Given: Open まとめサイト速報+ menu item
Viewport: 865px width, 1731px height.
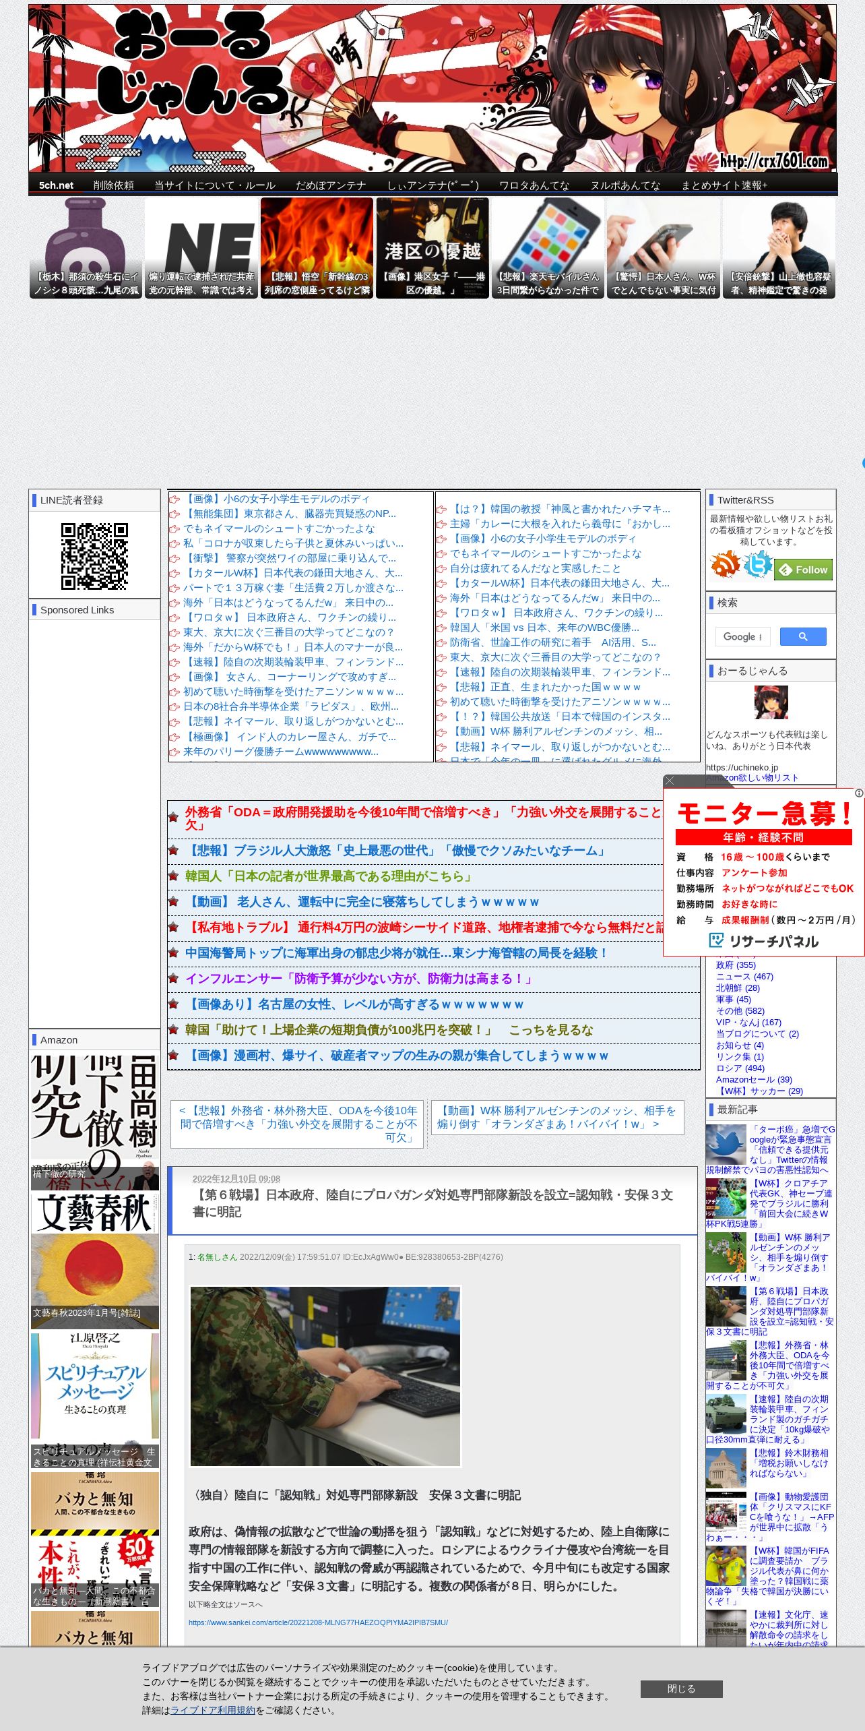Looking at the screenshot, I should pos(724,185).
